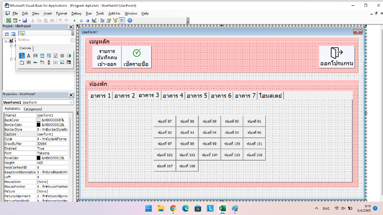The width and height of the screenshot is (383, 215).
Task: Click the Save icon in the toolbar
Action: 23,21
